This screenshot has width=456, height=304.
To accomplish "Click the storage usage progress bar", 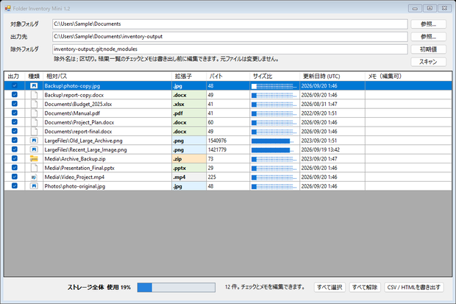I will click(x=177, y=287).
